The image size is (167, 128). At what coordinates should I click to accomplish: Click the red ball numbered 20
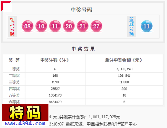click(69, 26)
